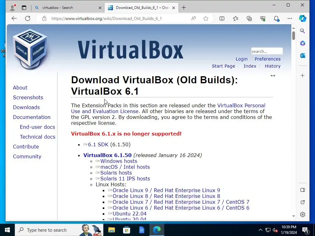Viewport: 315px width, 236px height.
Task: Open a new browser tab
Action: coord(184,8)
